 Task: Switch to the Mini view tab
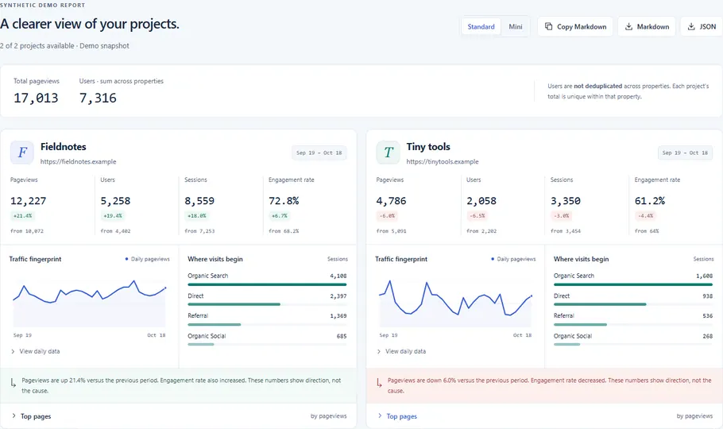[x=515, y=27]
